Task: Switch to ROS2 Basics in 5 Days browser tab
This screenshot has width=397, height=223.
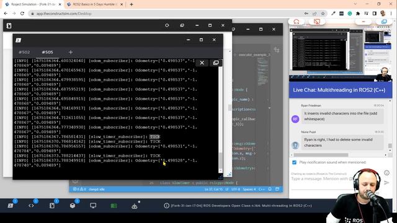Action: pos(95,4)
